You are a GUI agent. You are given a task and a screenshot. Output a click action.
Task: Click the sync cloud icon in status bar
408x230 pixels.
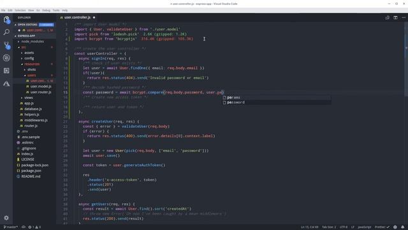coord(24,227)
